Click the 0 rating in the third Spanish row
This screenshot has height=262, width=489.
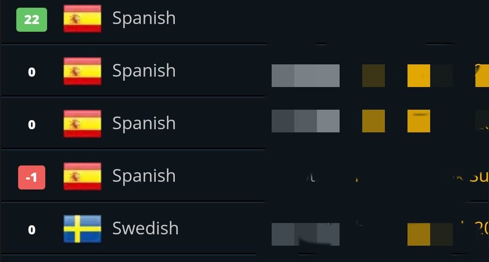pos(32,125)
